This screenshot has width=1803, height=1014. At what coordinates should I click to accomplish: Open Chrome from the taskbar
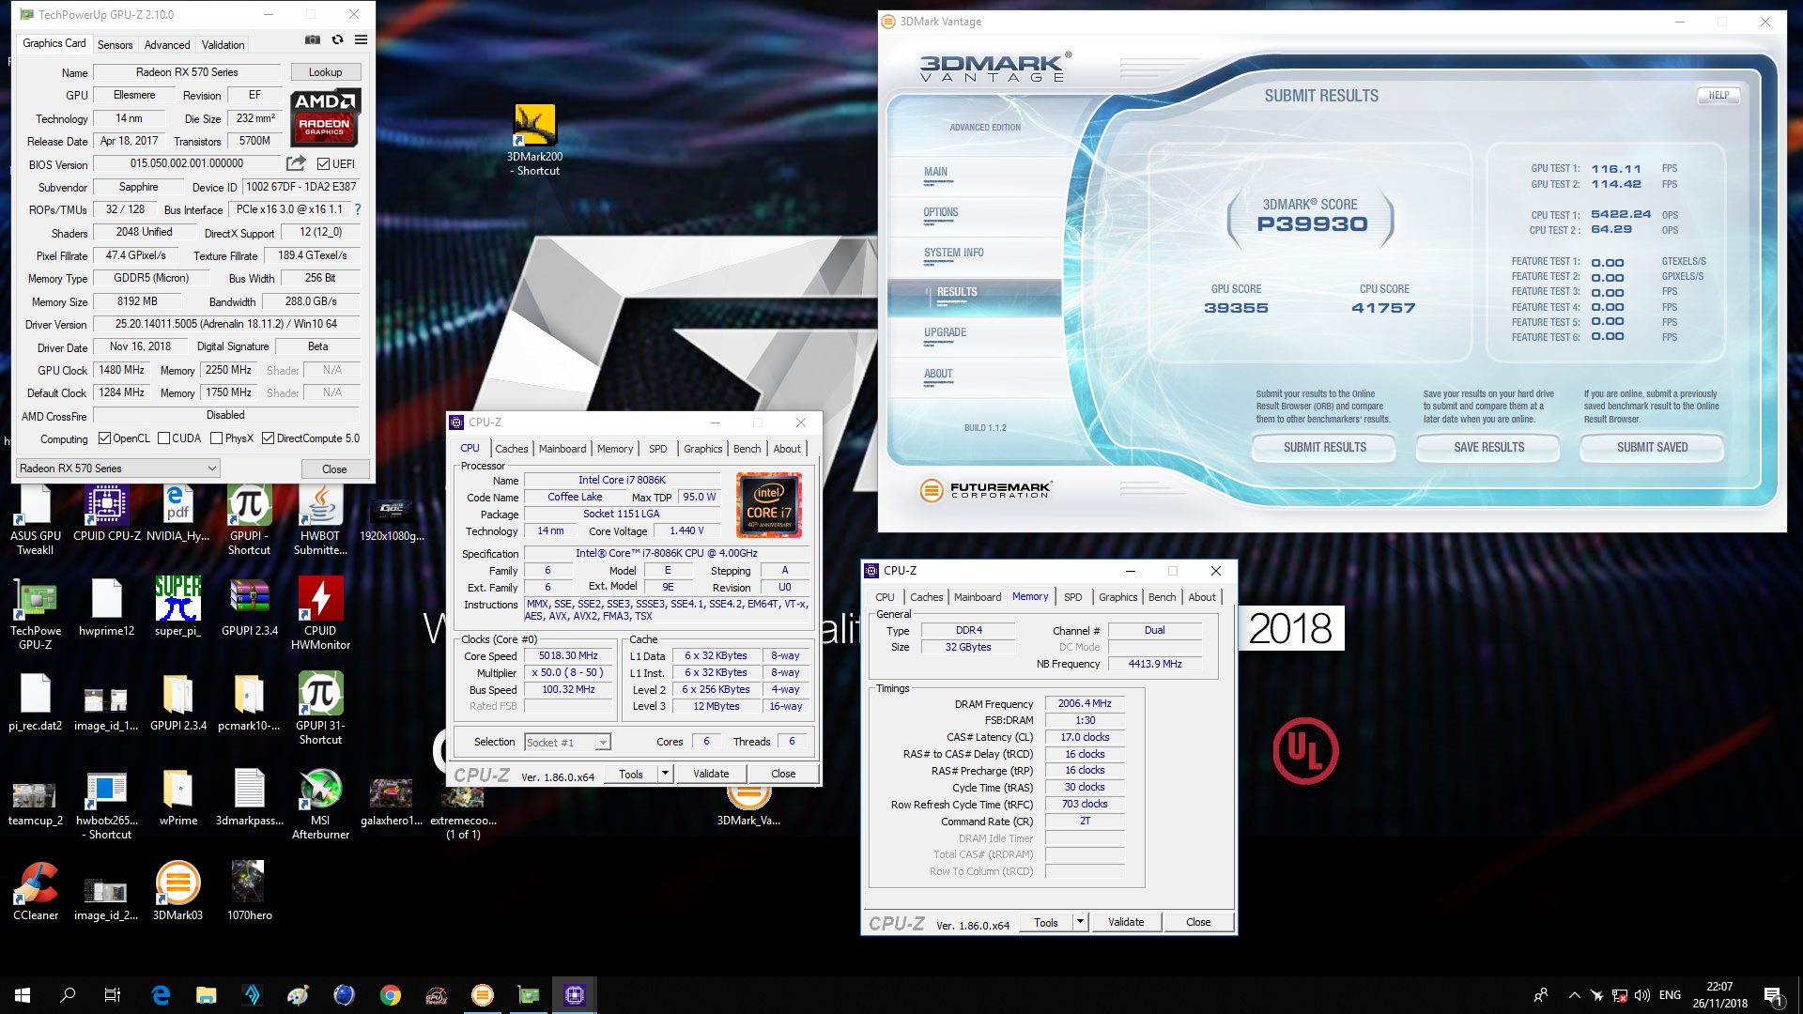pos(391,995)
